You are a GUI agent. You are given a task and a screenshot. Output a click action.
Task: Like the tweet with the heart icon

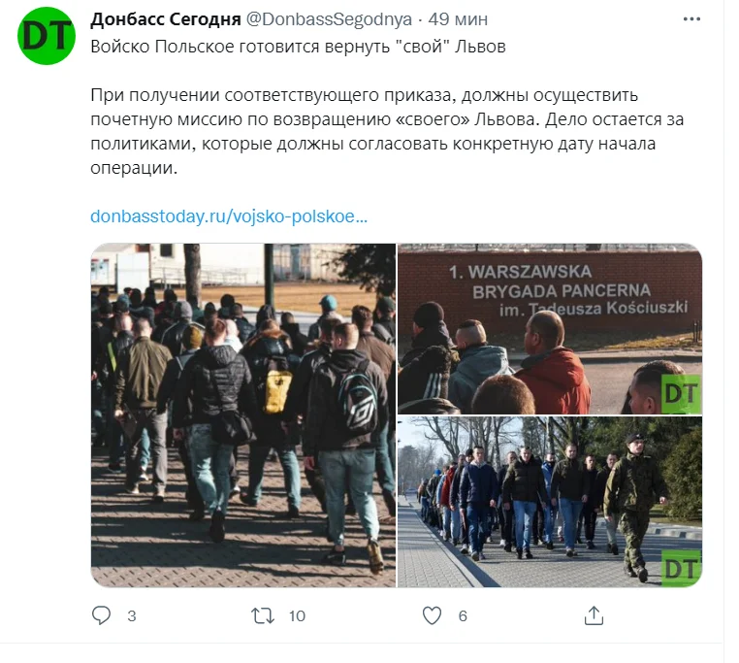pyautogui.click(x=432, y=615)
